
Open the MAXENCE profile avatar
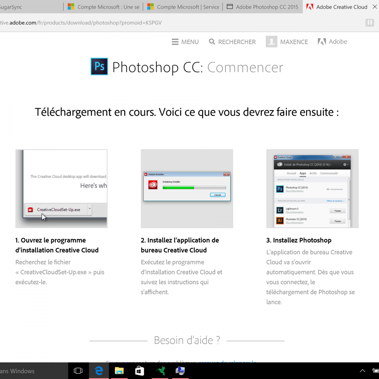[272, 41]
